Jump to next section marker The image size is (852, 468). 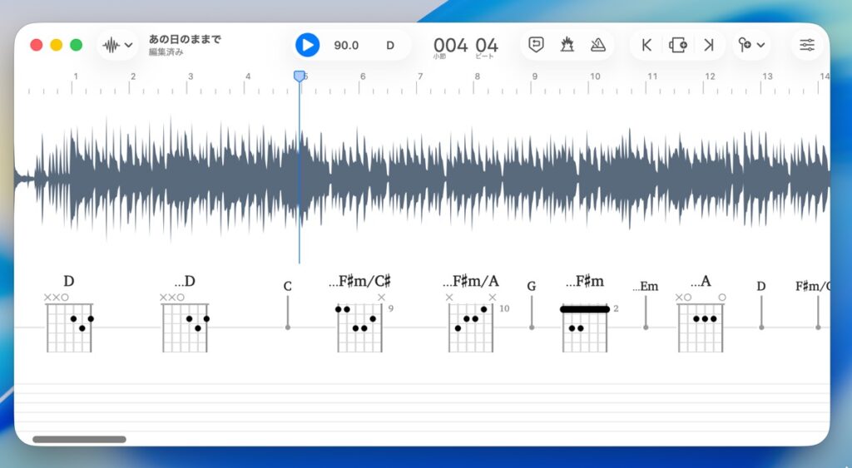click(709, 45)
